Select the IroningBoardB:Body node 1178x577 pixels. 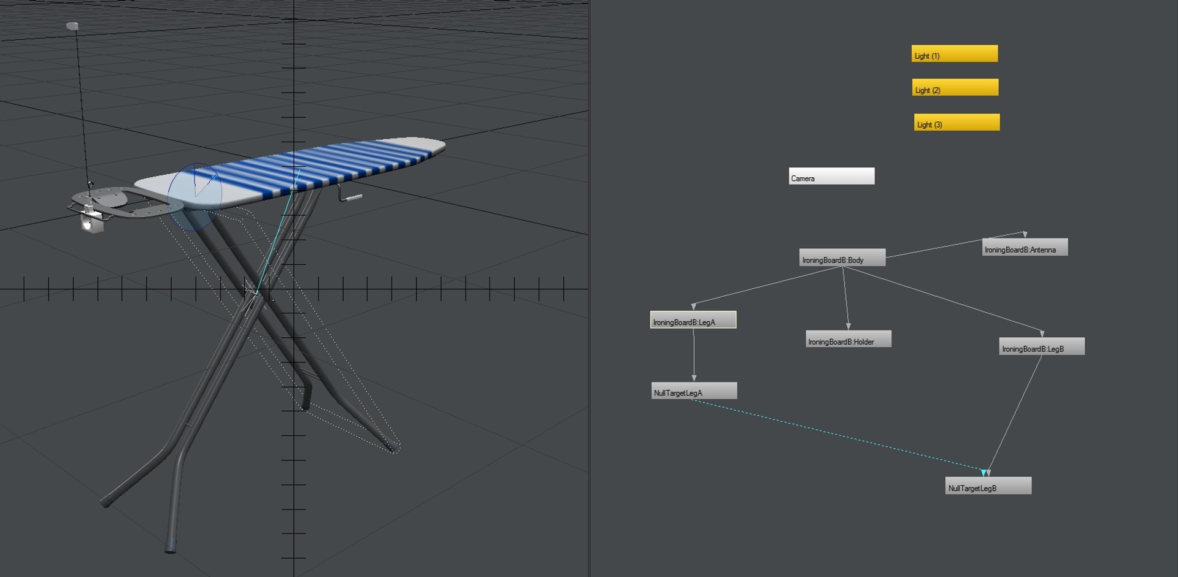pos(842,258)
